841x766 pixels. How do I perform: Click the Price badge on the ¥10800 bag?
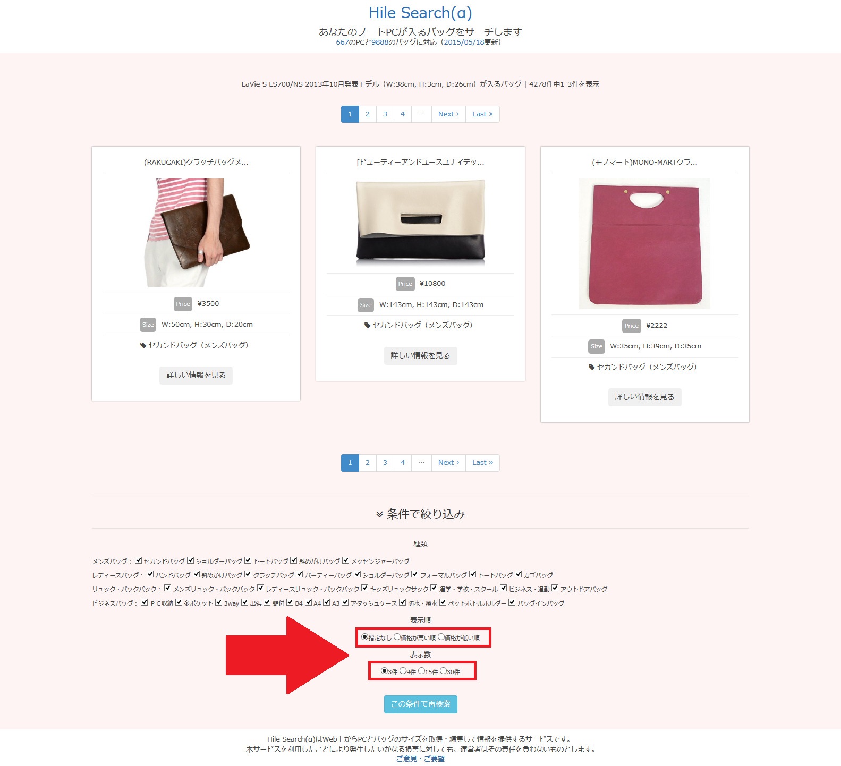405,284
